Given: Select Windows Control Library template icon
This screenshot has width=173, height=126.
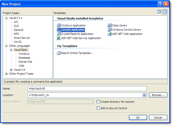Looking at the screenshot, I should pos(110,30).
